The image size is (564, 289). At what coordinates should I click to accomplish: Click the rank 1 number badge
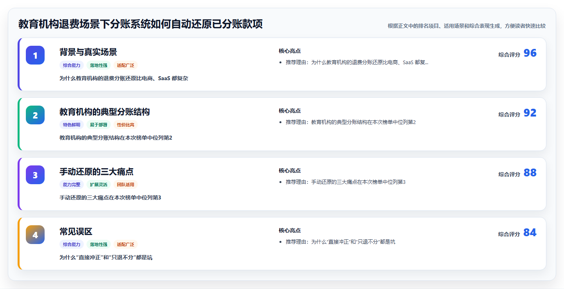coord(35,55)
